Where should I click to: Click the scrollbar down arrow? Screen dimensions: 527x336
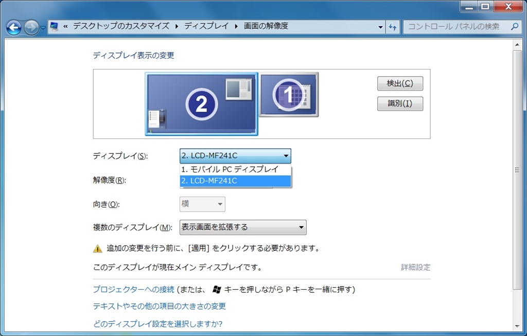tap(517, 326)
